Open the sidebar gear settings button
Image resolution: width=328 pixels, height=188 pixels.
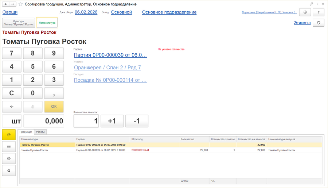click(9, 158)
